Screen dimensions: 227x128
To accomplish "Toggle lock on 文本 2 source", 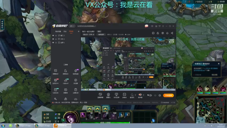I will [56, 39].
